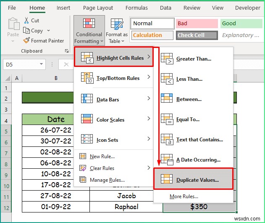This screenshot has height=223, width=265.
Task: Apply the Check Cell style
Action: point(197,35)
